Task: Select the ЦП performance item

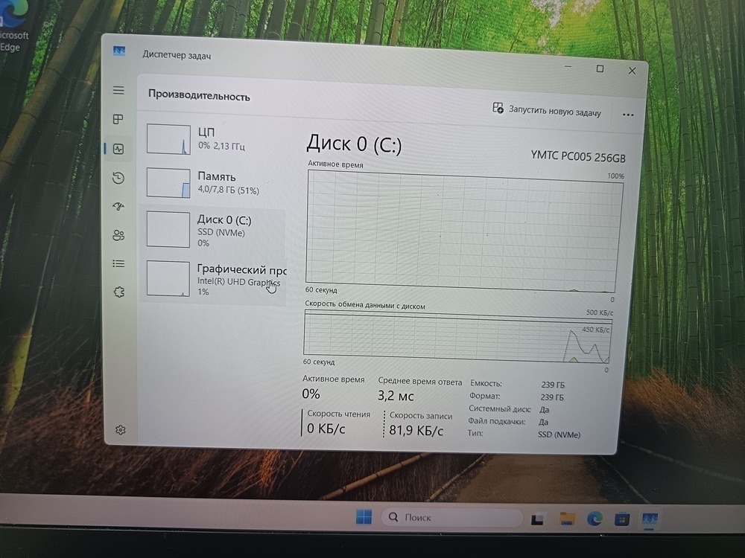Action: click(215, 139)
